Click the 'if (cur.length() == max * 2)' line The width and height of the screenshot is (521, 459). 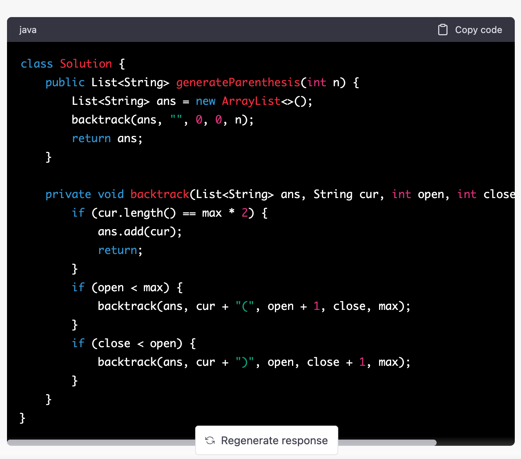pyautogui.click(x=170, y=213)
